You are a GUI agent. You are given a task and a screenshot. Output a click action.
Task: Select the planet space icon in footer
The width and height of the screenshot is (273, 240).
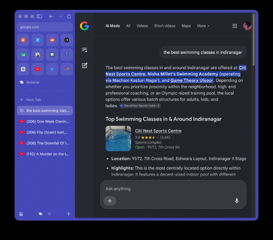click(40, 214)
